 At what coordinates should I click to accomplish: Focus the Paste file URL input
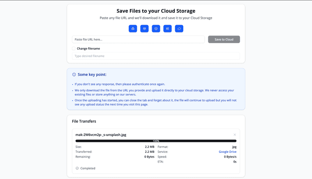pos(138,39)
